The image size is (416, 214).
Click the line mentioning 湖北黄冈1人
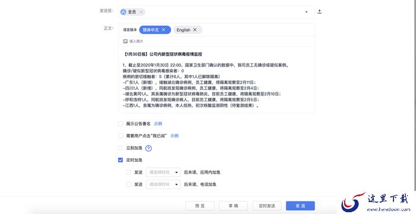pyautogui.click(x=201, y=94)
